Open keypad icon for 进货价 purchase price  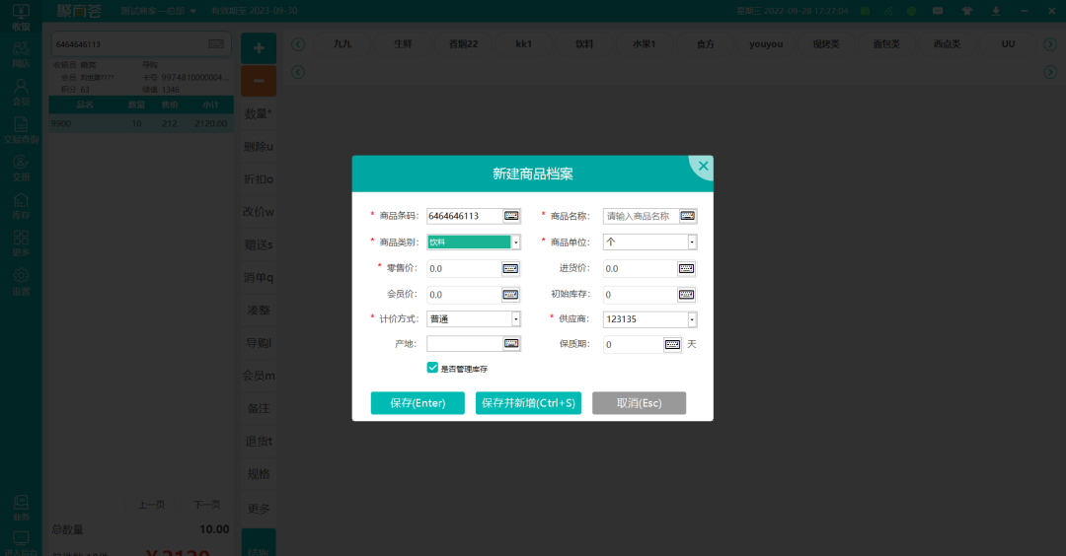(686, 268)
